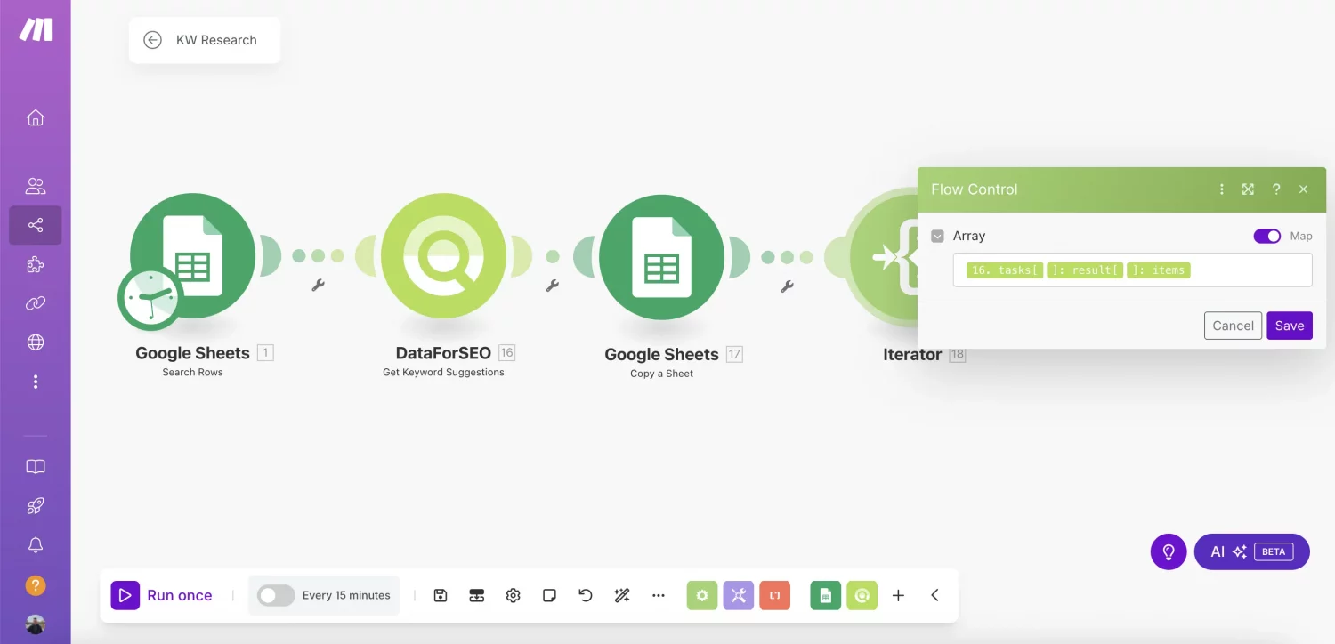Image resolution: width=1335 pixels, height=644 pixels.
Task: Select the ']: result[' mapped pill
Action: pyautogui.click(x=1085, y=270)
